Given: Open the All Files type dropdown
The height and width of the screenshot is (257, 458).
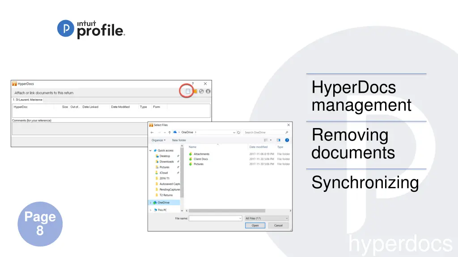Looking at the screenshot, I should [267, 218].
